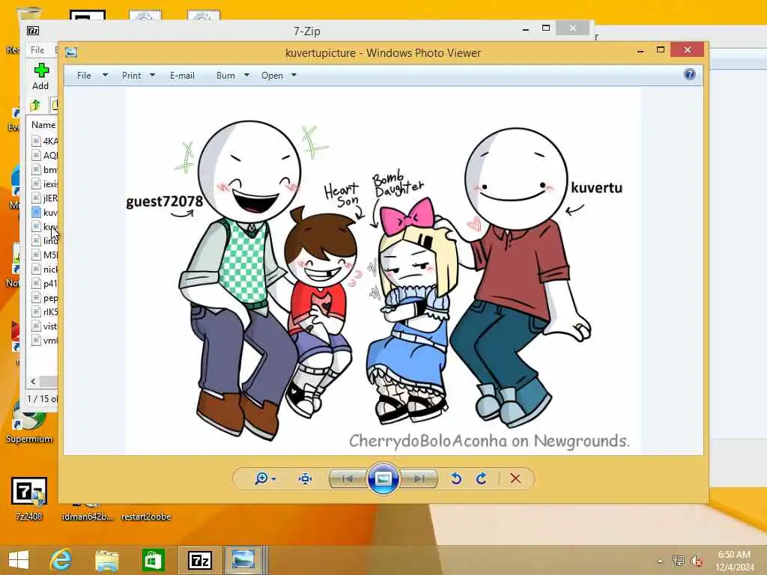Open the Windows Start button

(x=19, y=560)
